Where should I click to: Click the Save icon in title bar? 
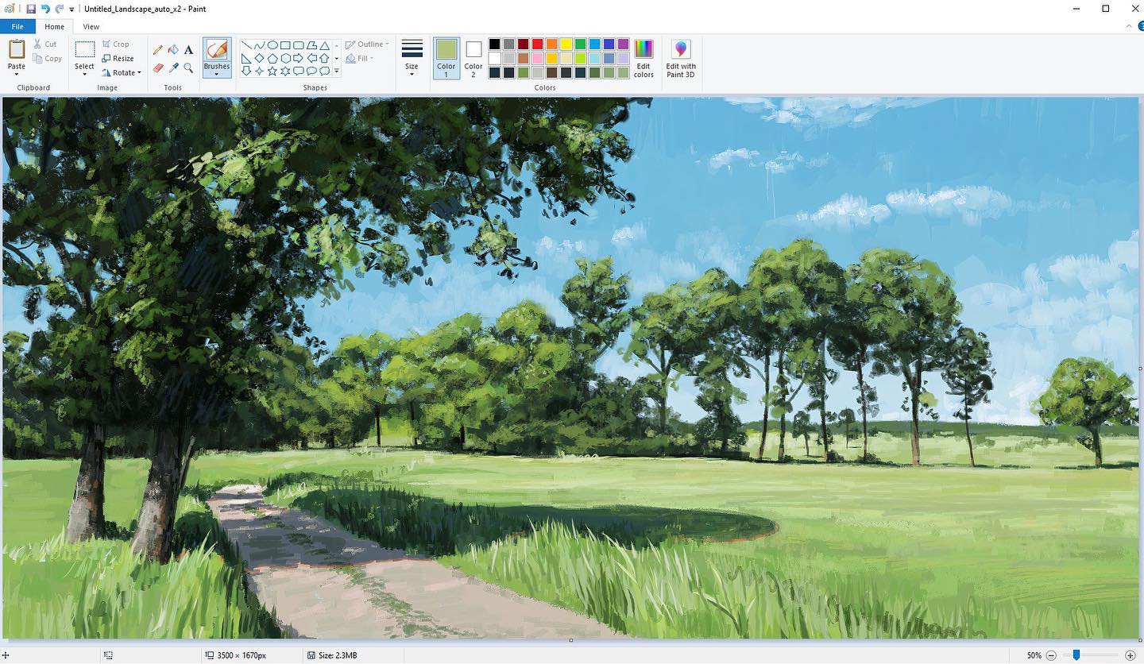[30, 9]
